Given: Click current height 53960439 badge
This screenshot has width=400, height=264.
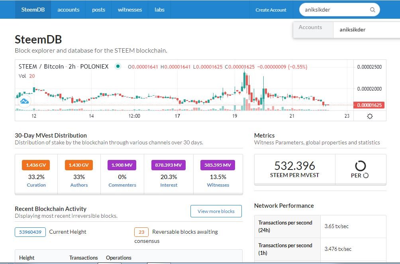Looking at the screenshot, I should [x=30, y=232].
